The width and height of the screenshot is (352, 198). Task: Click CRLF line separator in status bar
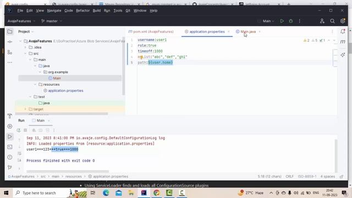click(289, 177)
